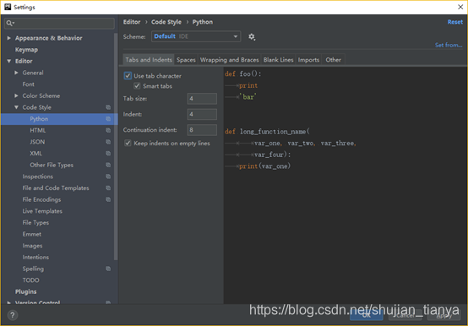Click copy icon beside XML row
This screenshot has height=326, width=468.
[108, 154]
